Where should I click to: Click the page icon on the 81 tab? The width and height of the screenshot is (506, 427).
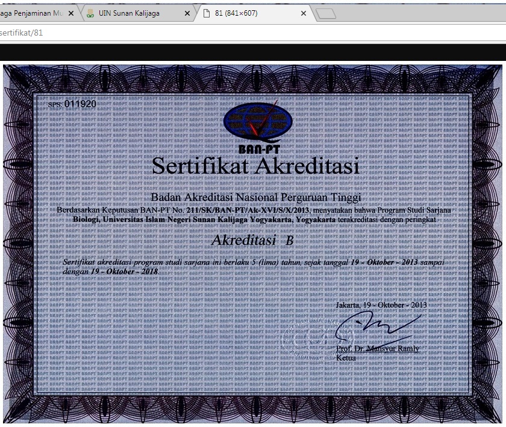point(207,13)
